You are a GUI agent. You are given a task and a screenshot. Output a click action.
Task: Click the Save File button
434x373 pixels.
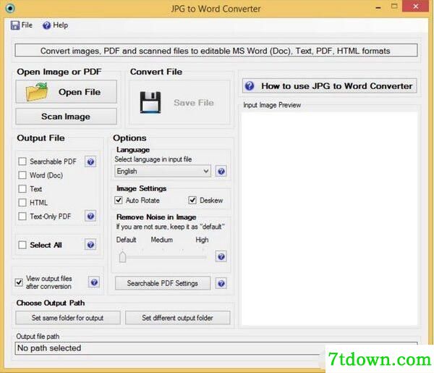point(179,103)
